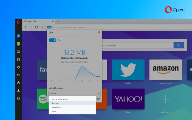Open Facebook Messenger in the sidebar
Screen dimensions: 192x120
tap(18, 36)
